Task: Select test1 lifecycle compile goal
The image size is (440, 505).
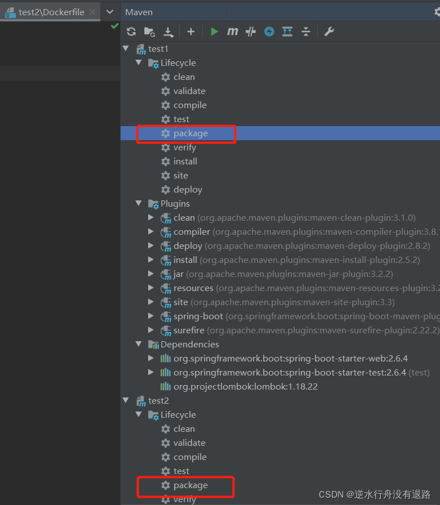Action: tap(190, 105)
